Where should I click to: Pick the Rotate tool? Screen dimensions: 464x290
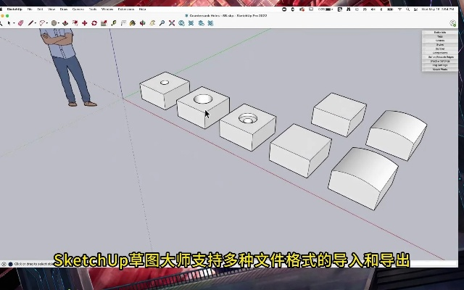[94, 23]
